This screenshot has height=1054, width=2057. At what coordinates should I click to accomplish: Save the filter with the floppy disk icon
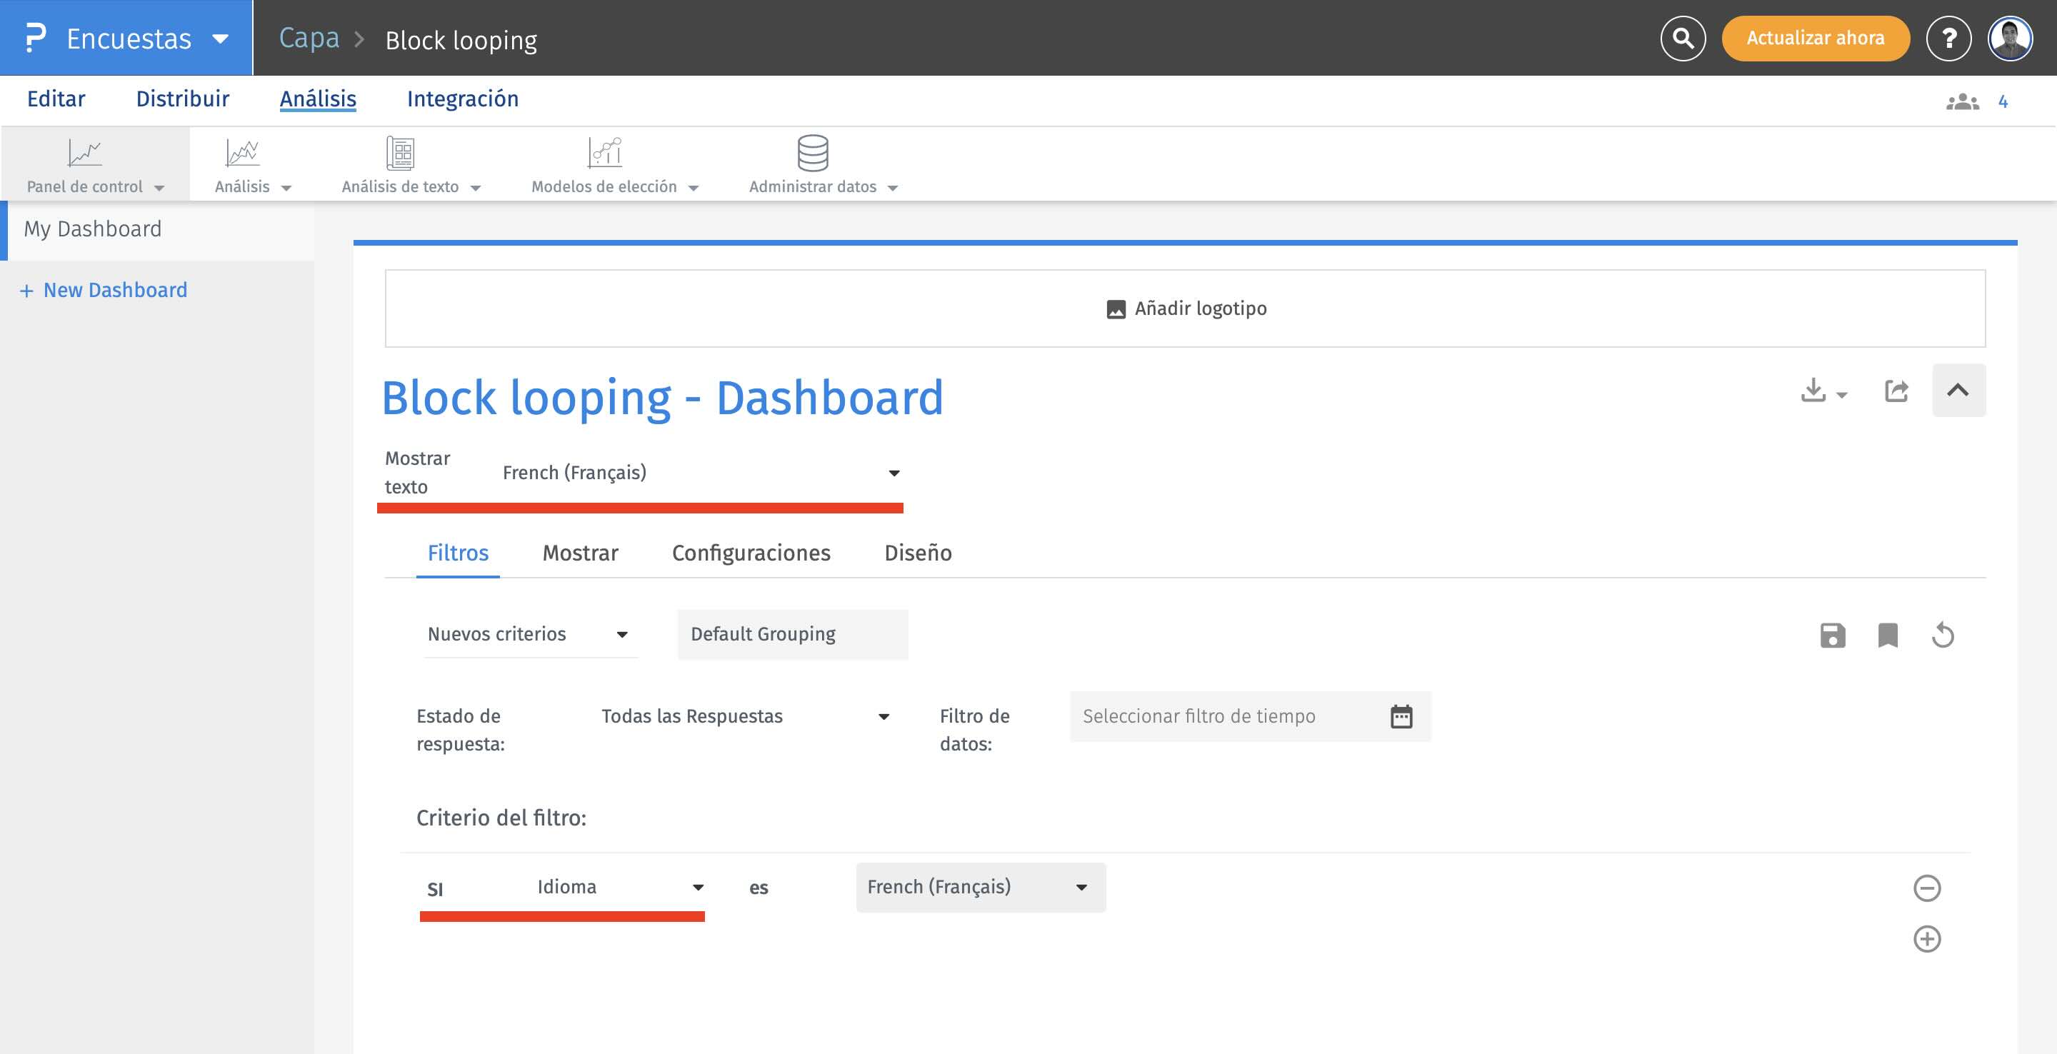[1833, 636]
